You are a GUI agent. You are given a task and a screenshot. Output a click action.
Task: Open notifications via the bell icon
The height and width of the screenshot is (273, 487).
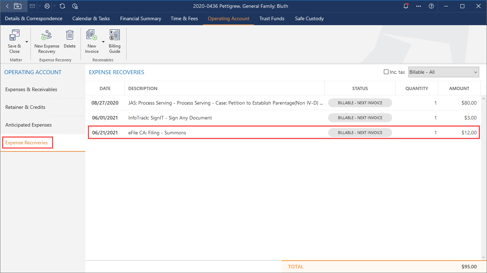point(406,6)
